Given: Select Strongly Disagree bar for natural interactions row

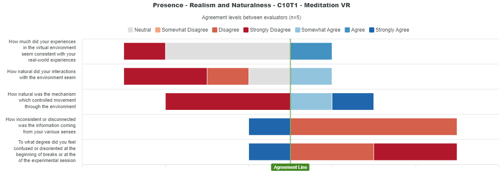Looking at the screenshot, I should click(x=165, y=77).
